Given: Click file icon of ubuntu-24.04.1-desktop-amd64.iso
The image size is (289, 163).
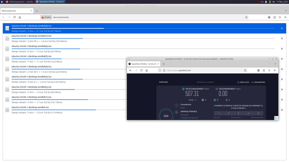Looking at the screenshot, I should [x=7, y=110].
